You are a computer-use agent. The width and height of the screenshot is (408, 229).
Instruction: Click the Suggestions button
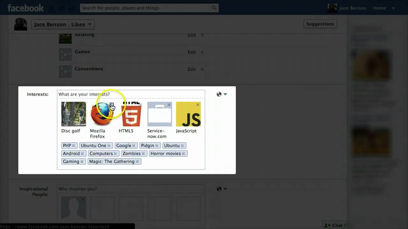tap(320, 24)
